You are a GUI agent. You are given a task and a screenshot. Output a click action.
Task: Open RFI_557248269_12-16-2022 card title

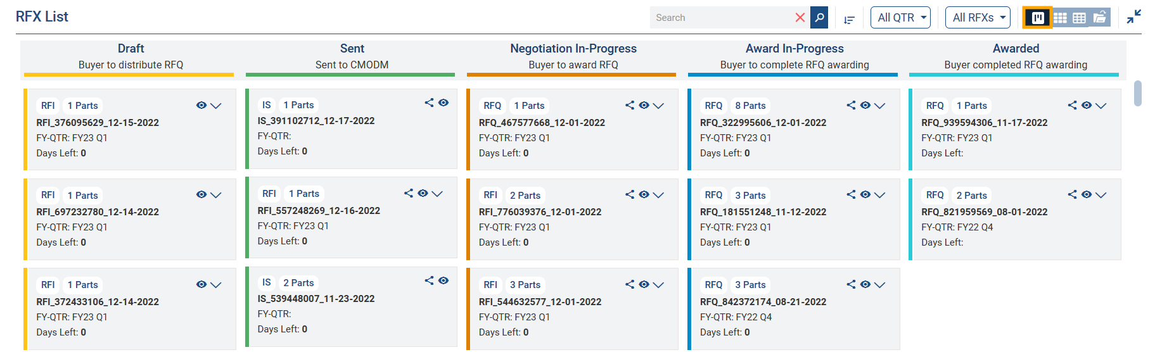coord(319,211)
